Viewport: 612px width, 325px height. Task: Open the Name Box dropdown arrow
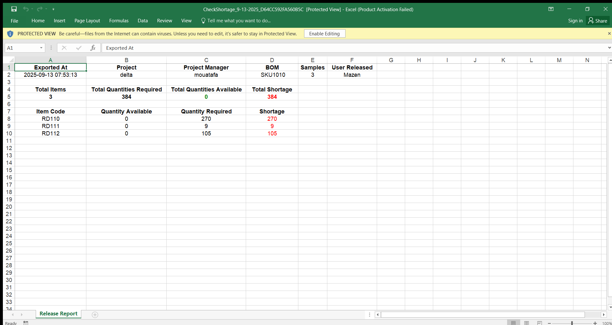click(41, 48)
